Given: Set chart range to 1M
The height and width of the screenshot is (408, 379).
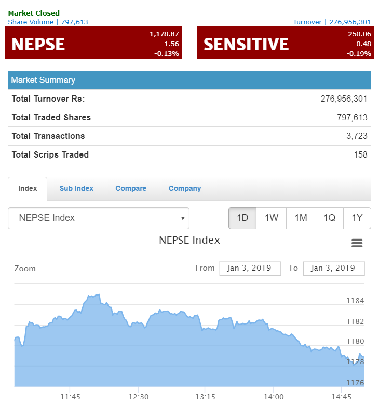Looking at the screenshot, I should 301,218.
